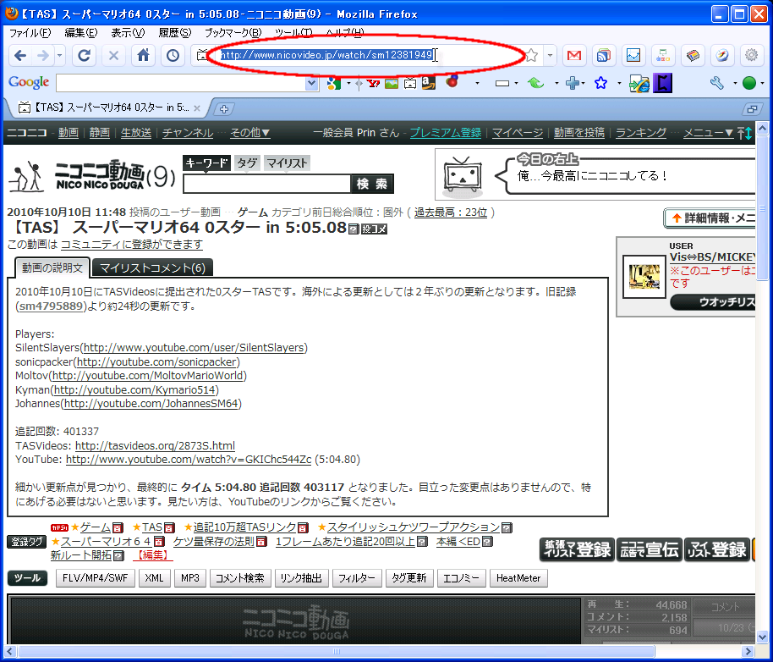
Task: Click the 検索 search button
Action: 372,184
